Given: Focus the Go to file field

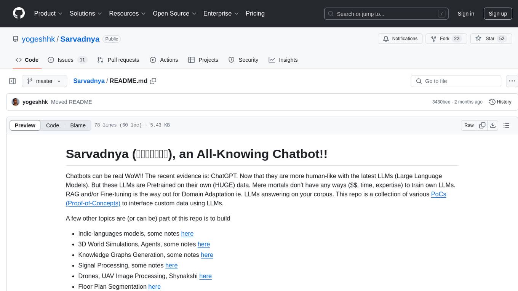Looking at the screenshot, I should pos(456,81).
